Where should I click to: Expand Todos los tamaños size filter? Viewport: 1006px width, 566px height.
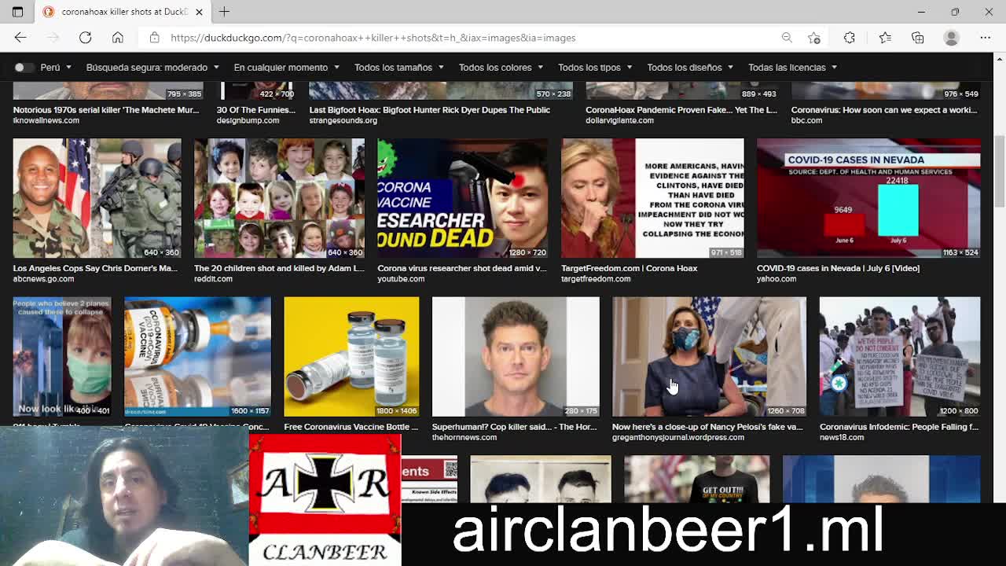(399, 68)
